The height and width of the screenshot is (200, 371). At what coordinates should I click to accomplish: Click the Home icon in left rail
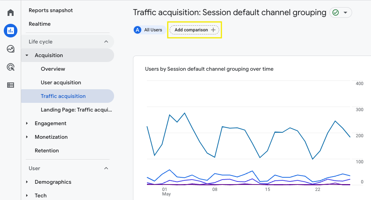tap(11, 13)
